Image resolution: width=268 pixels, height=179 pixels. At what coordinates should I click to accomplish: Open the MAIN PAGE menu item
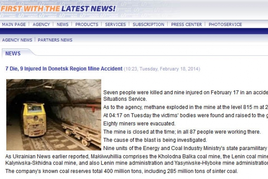pyautogui.click(x=14, y=24)
